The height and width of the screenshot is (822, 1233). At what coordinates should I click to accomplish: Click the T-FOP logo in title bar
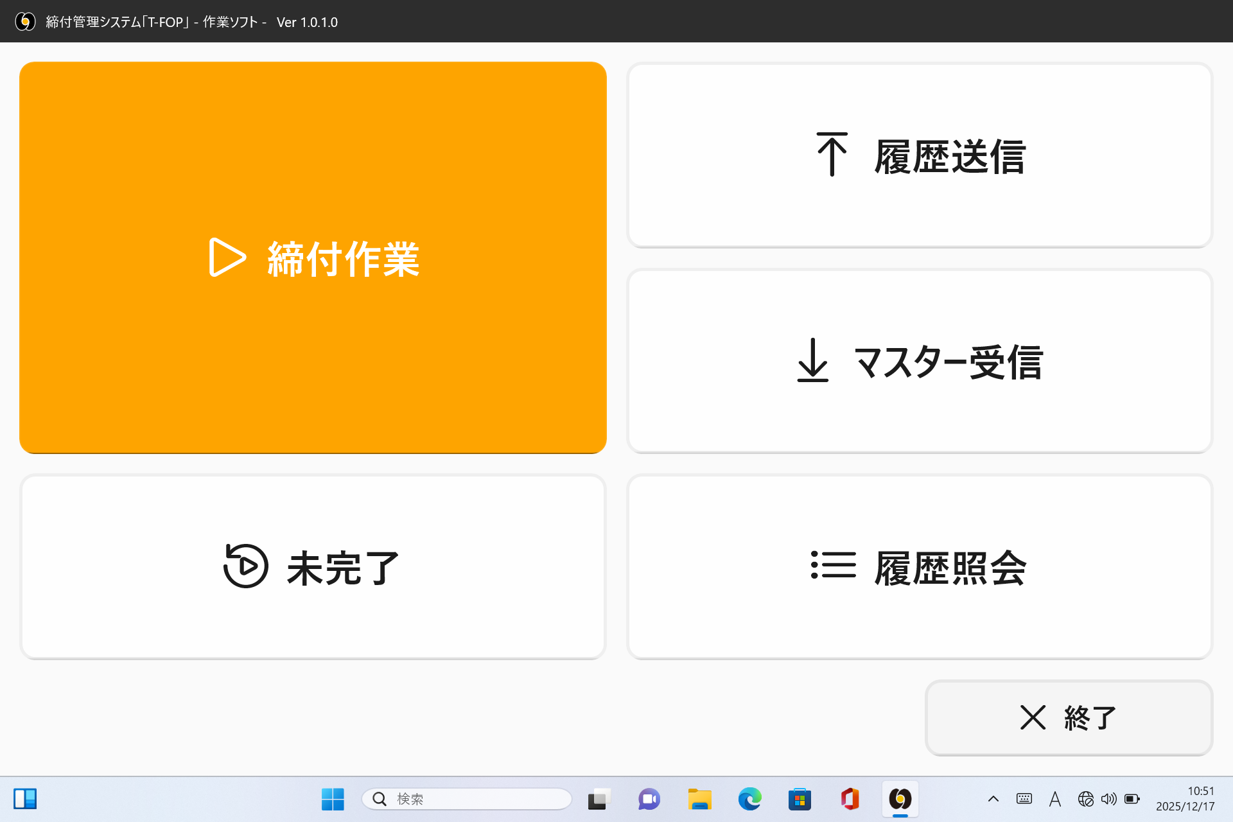tap(26, 21)
